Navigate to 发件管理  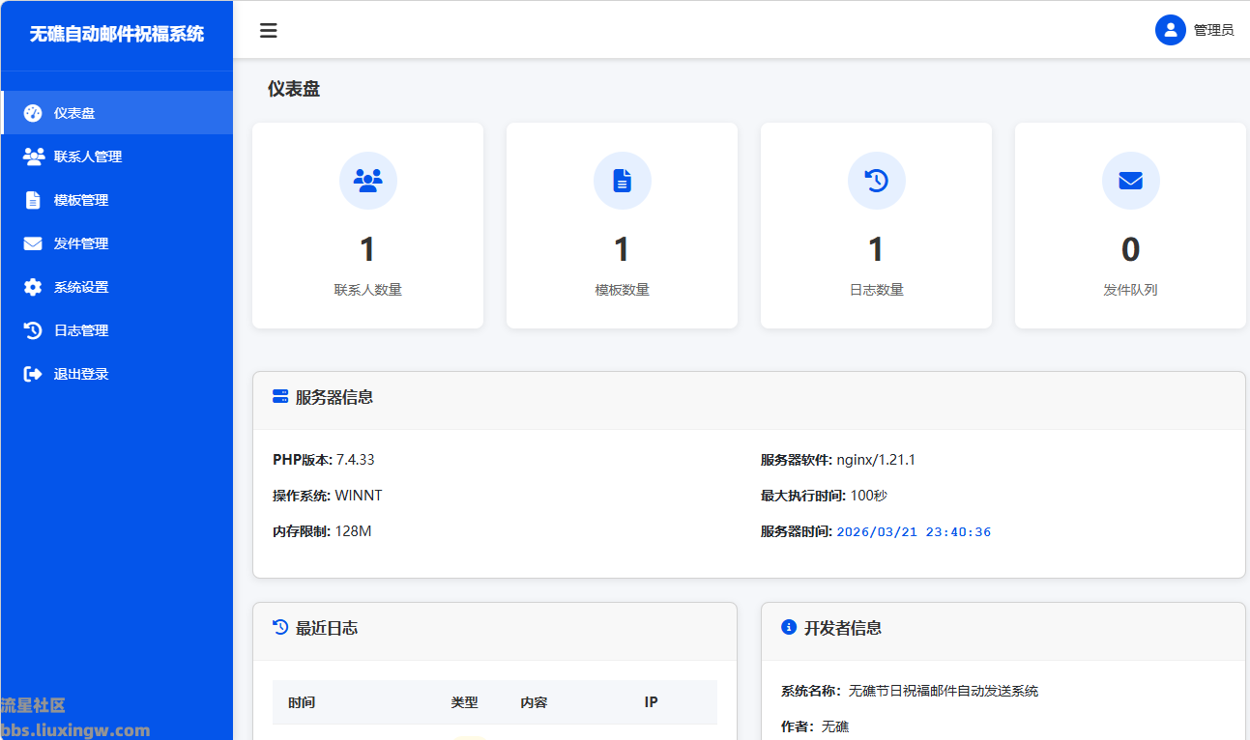coord(116,243)
